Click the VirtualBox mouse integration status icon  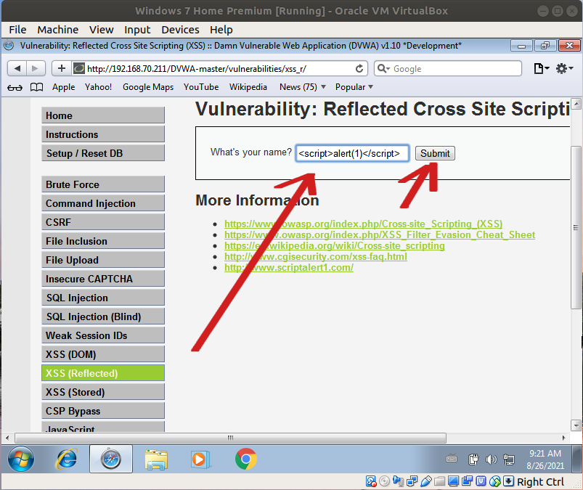pyautogui.click(x=495, y=481)
